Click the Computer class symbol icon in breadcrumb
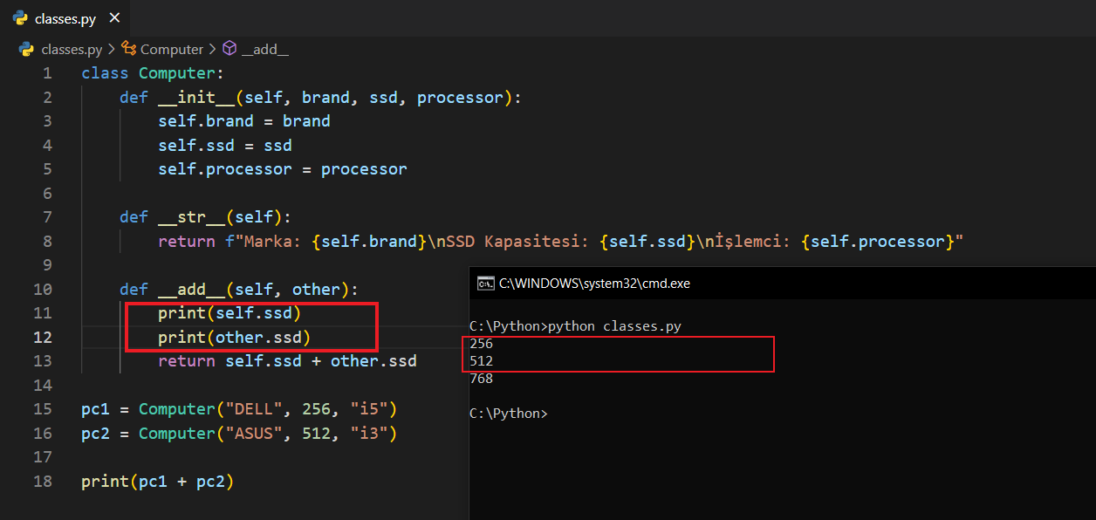1096x520 pixels. click(129, 49)
